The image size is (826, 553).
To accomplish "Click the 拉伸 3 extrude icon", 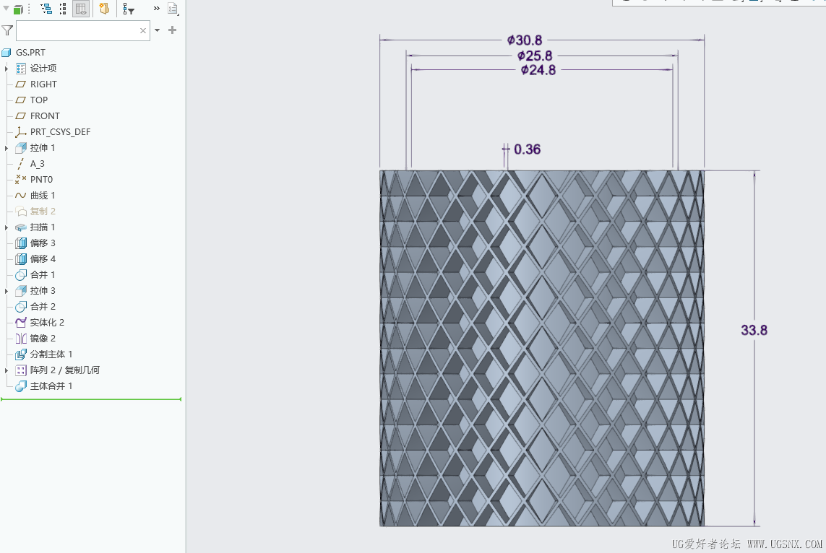I will 21,290.
